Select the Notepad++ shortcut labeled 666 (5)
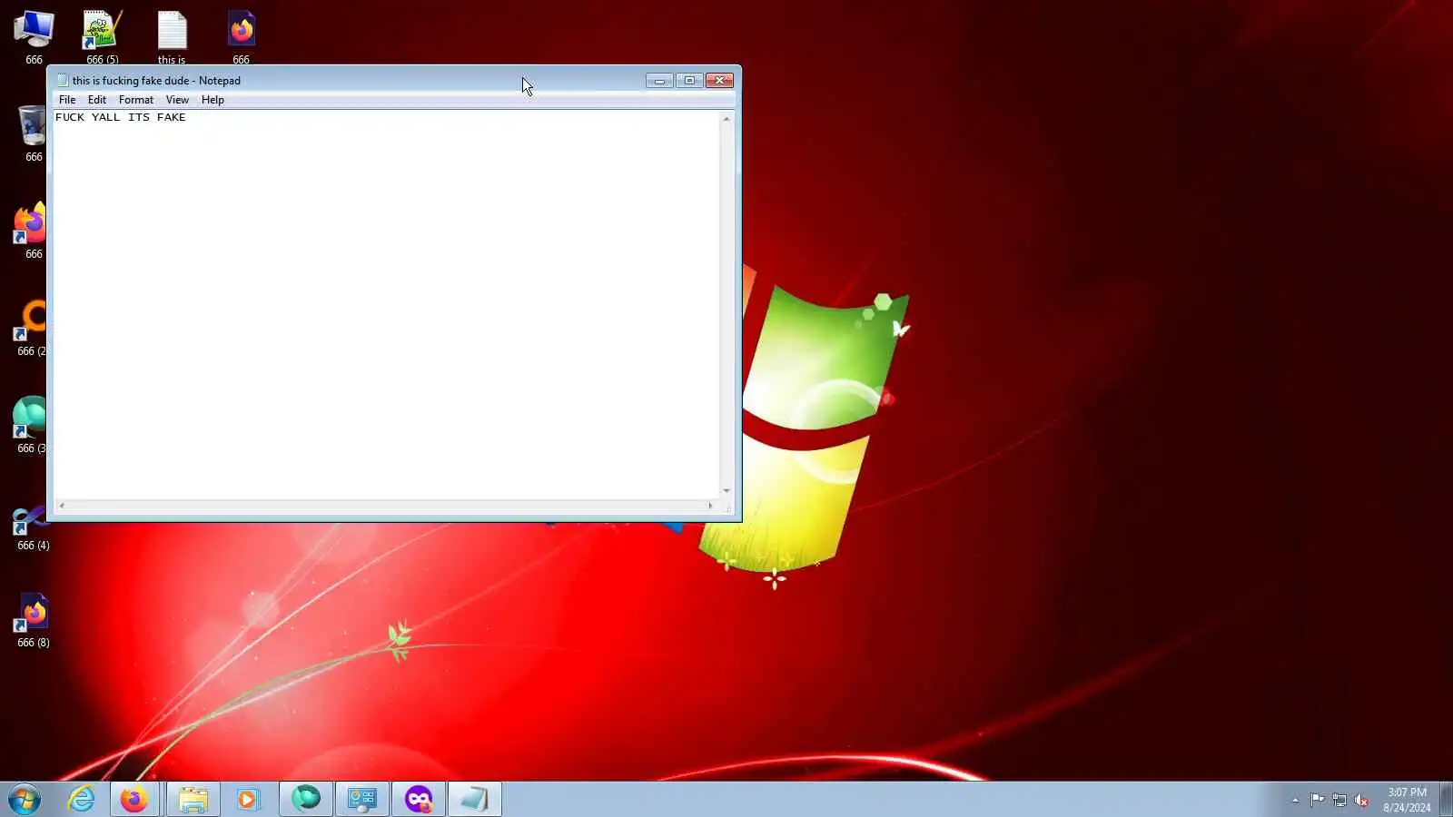The height and width of the screenshot is (817, 1453). click(102, 36)
